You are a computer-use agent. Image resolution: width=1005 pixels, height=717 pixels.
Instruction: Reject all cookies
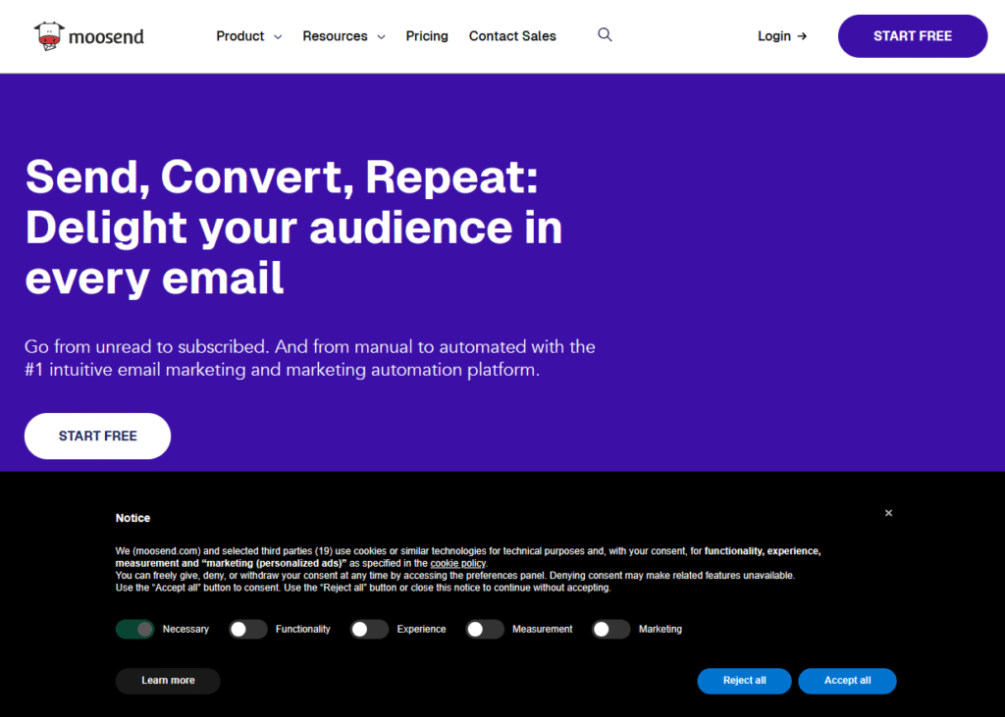(744, 681)
